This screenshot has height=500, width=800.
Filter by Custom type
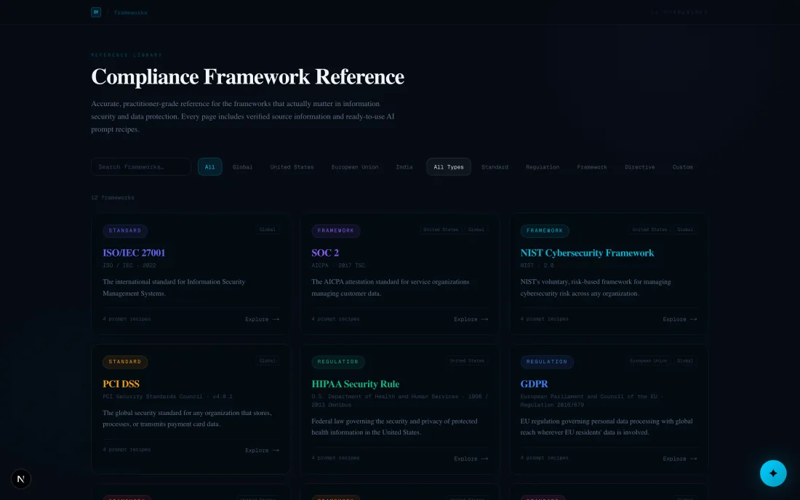pyautogui.click(x=682, y=166)
